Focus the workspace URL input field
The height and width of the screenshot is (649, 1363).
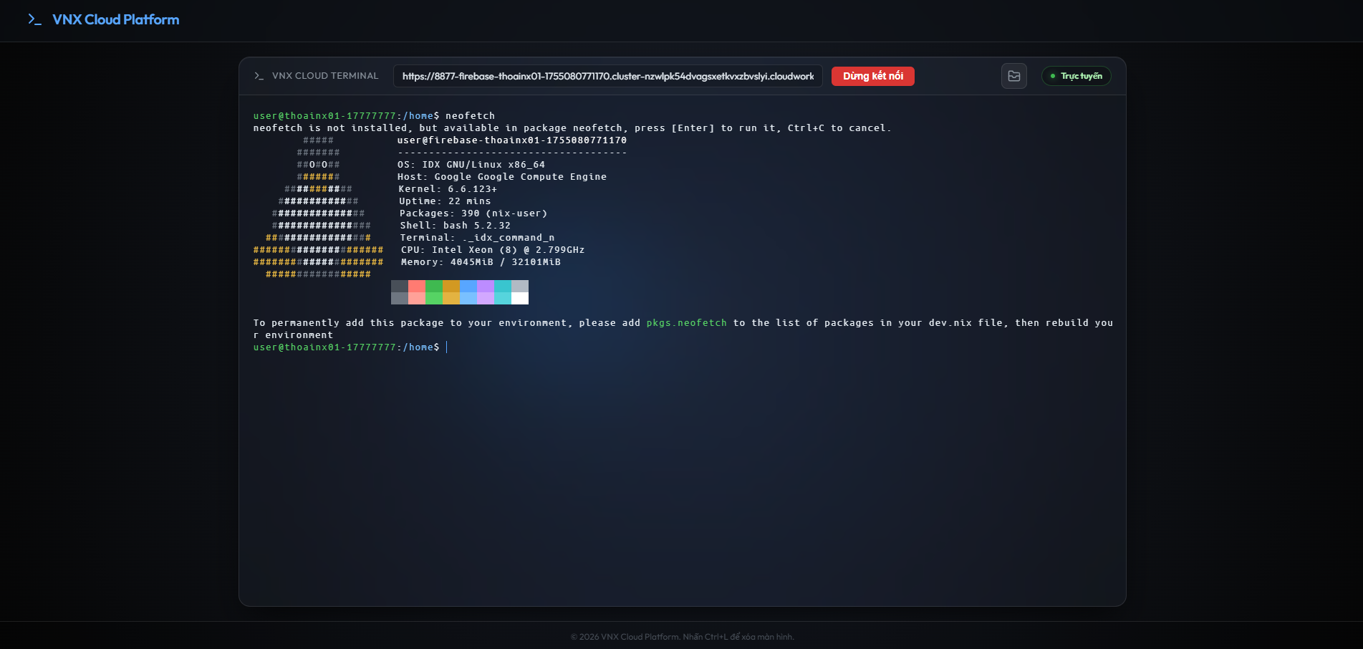pos(608,76)
